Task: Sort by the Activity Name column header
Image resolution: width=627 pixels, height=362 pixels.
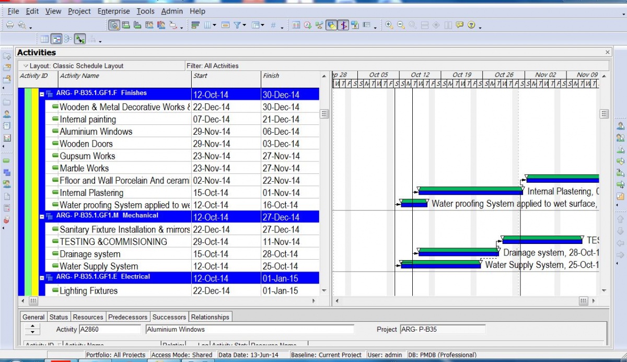Action: tap(124, 79)
